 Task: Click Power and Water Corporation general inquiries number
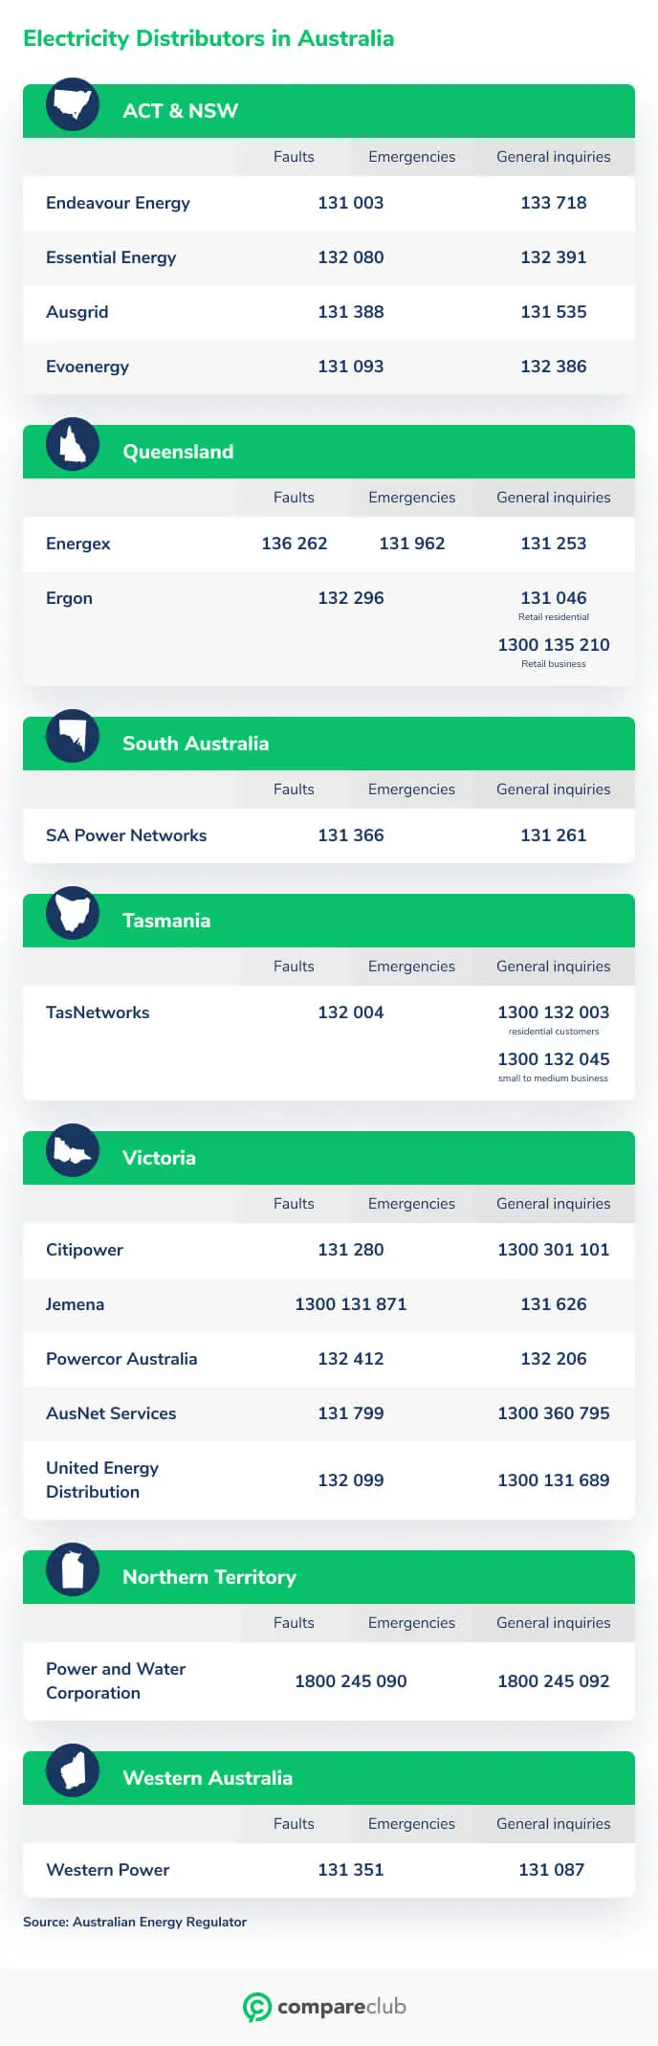(554, 1681)
